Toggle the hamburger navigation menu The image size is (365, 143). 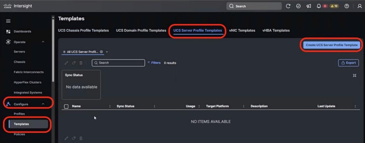(8, 21)
